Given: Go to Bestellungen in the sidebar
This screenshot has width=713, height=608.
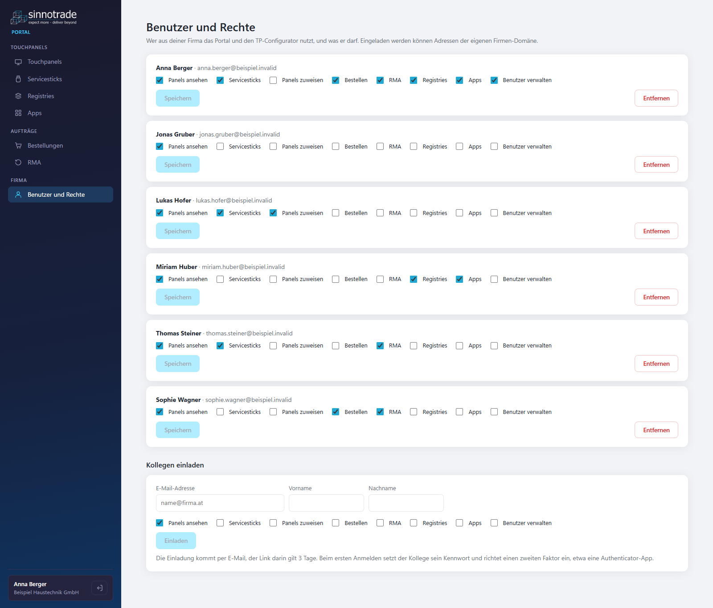Looking at the screenshot, I should click(61, 145).
